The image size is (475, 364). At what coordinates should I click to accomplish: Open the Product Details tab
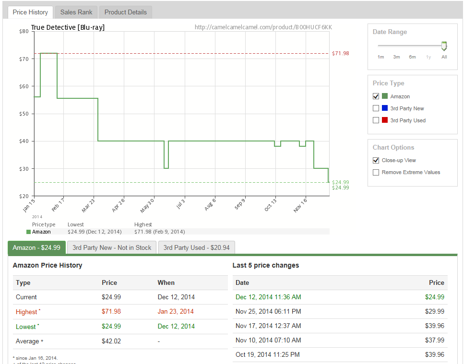coord(126,12)
